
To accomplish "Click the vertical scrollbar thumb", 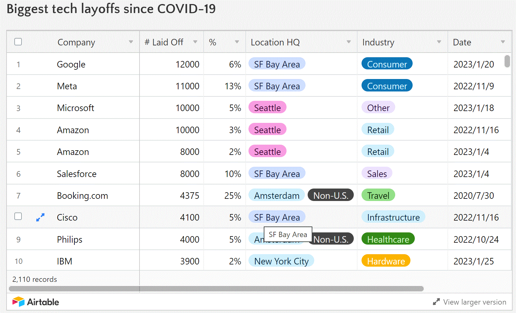I will tap(507, 61).
